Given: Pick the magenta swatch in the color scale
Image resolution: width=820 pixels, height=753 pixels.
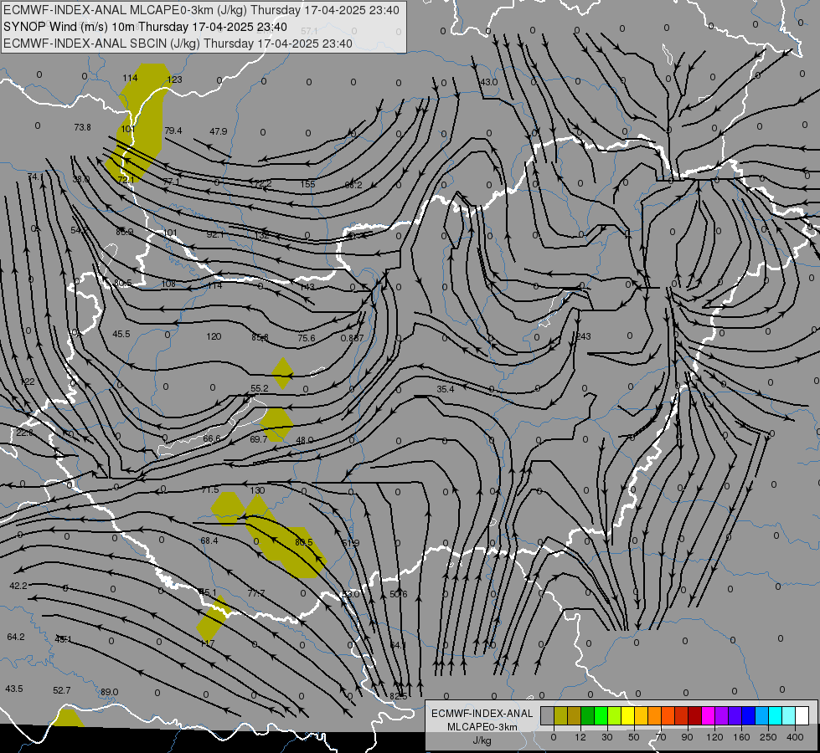Looking at the screenshot, I should tap(708, 716).
